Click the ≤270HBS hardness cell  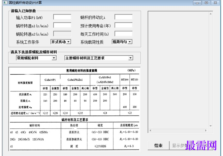click(100, 146)
